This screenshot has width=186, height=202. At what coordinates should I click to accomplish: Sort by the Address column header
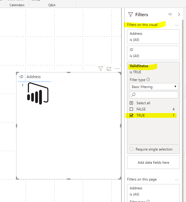tap(34, 77)
